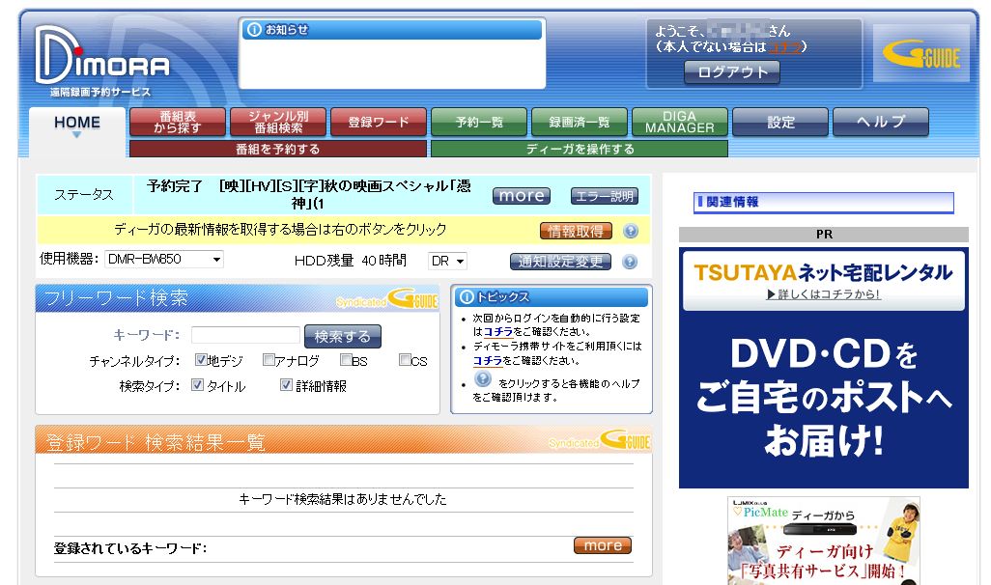Open 登録ワード tab

pyautogui.click(x=379, y=122)
